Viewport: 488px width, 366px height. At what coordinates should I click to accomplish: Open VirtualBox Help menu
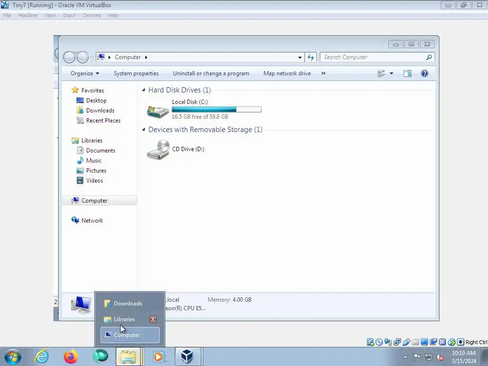coord(113,15)
